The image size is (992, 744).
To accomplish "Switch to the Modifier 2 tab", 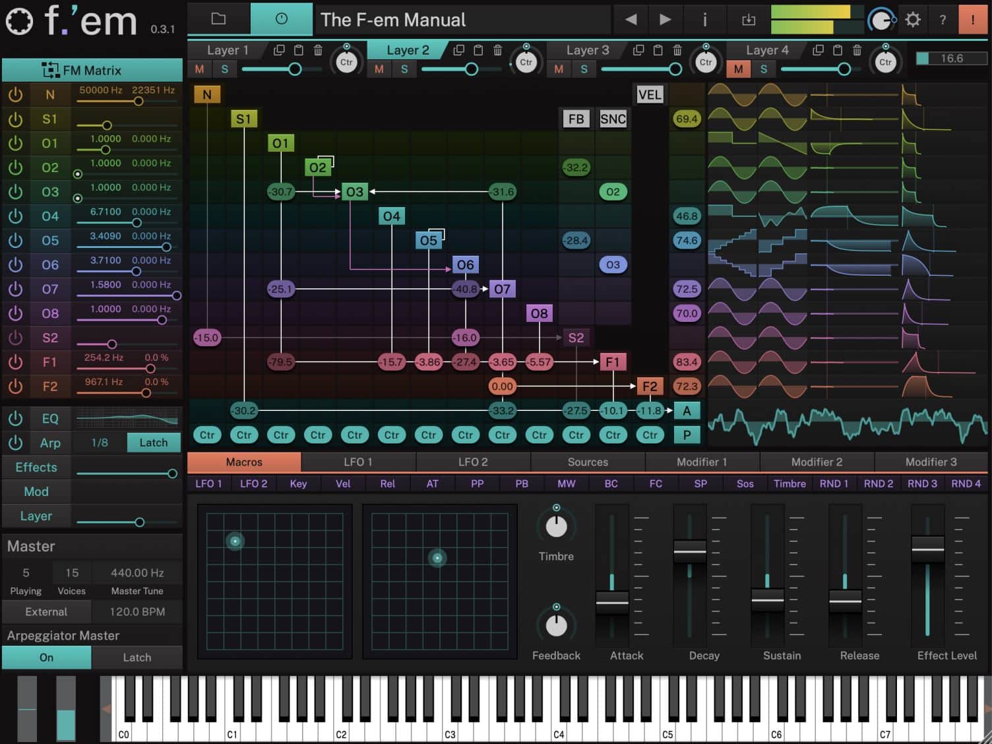I will (x=817, y=462).
